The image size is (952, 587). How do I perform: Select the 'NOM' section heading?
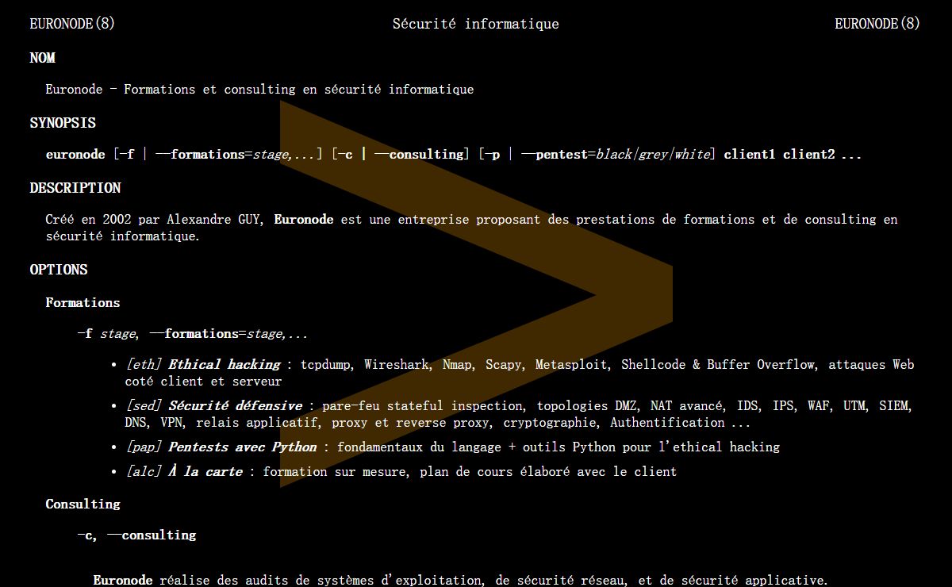pos(43,58)
